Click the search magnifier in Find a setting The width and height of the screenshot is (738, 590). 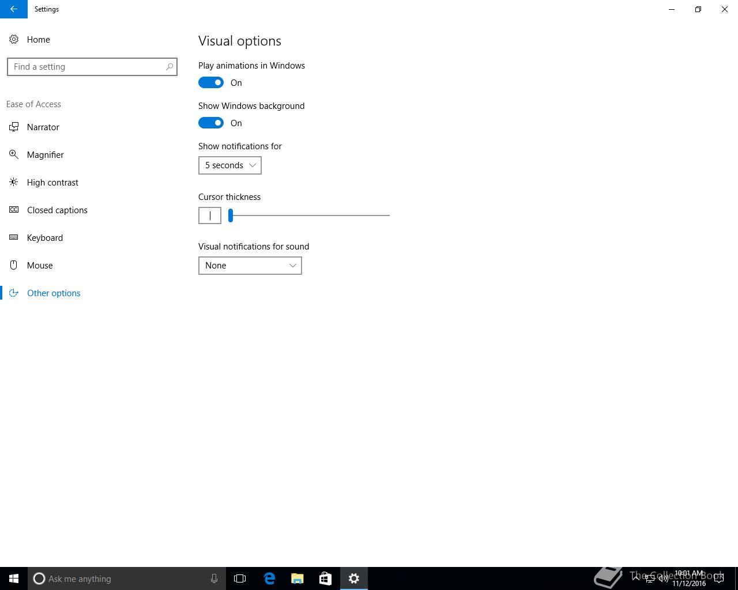click(170, 67)
